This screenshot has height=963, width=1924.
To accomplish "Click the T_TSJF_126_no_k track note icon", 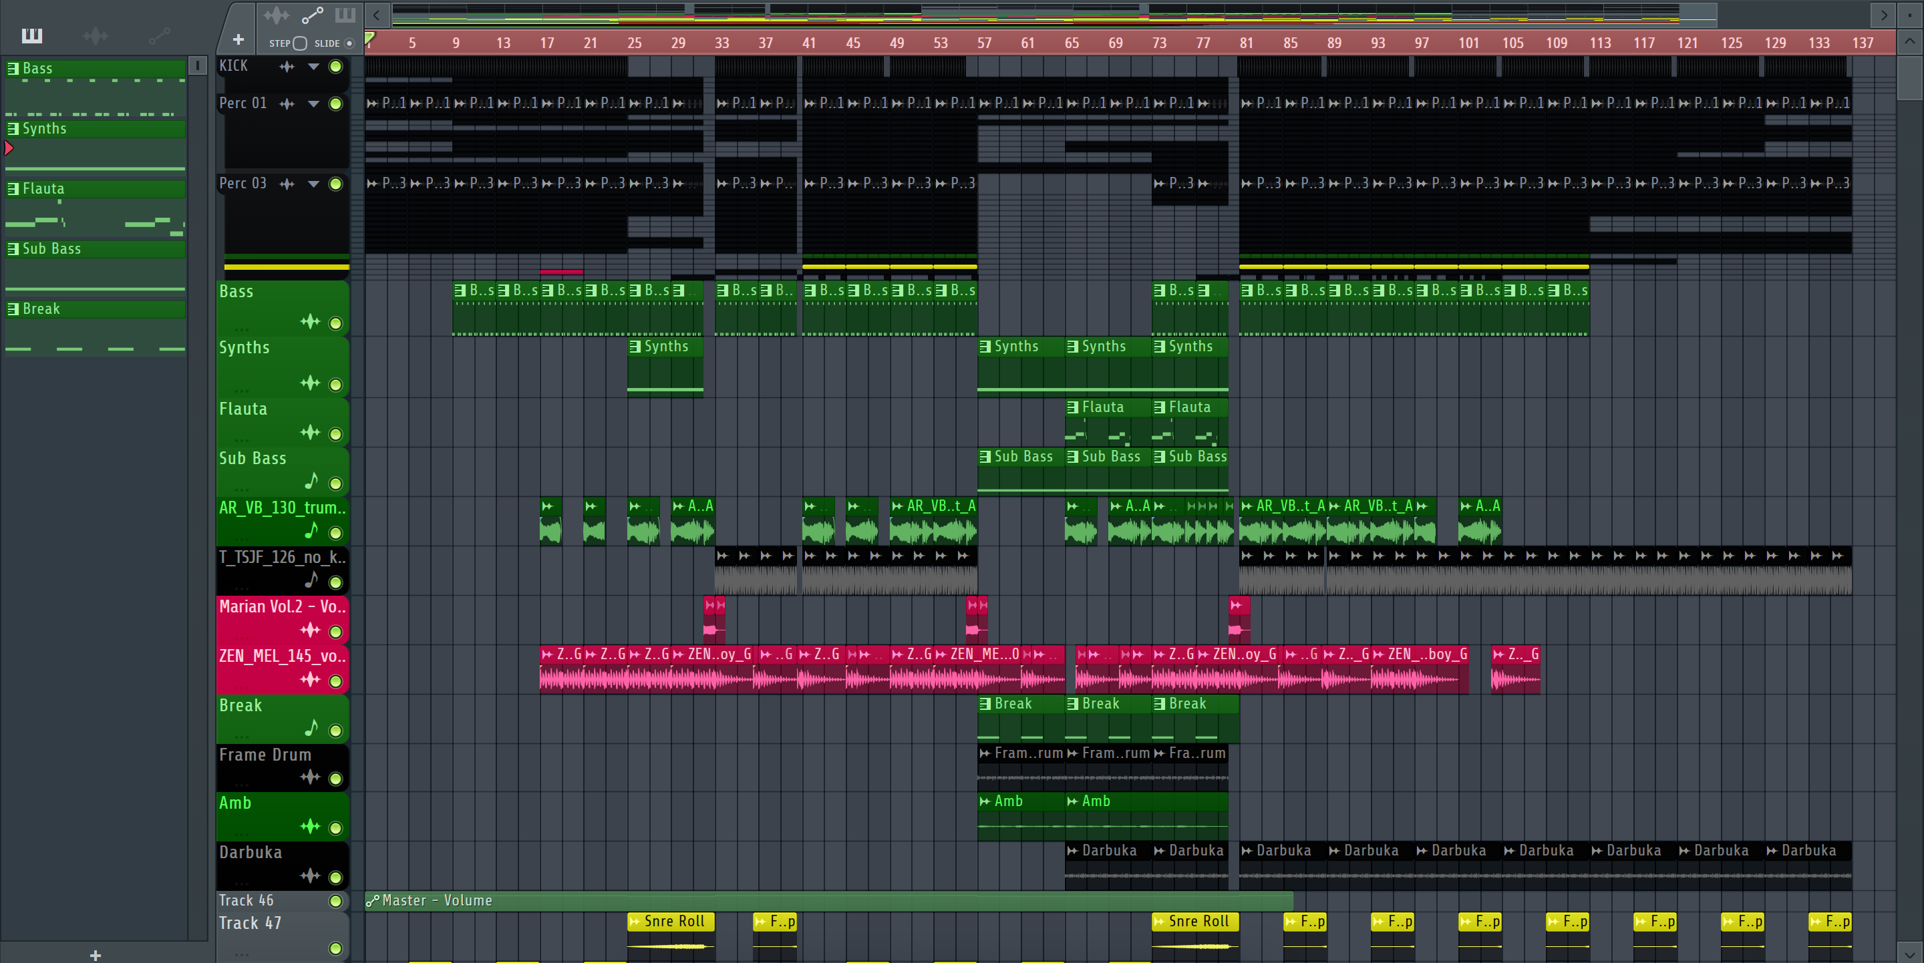I will pos(311,579).
